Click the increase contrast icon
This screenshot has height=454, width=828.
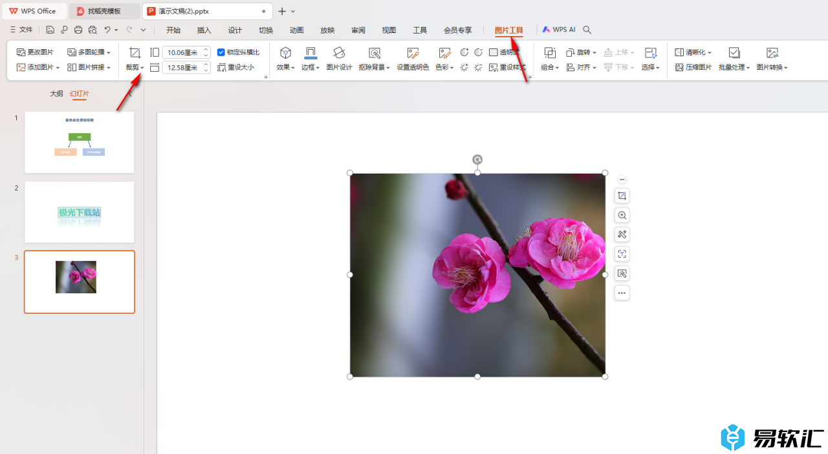pyautogui.click(x=464, y=52)
